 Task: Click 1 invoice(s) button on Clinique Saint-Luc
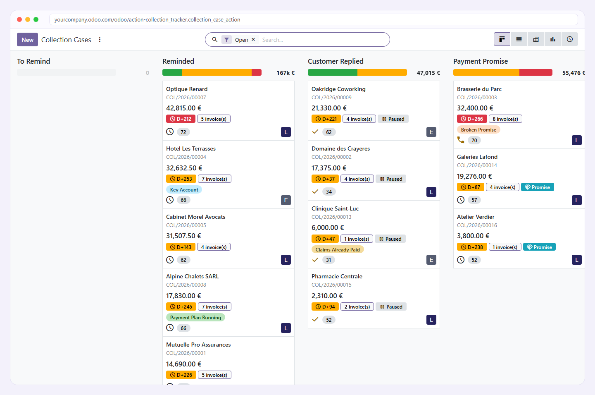click(x=357, y=239)
